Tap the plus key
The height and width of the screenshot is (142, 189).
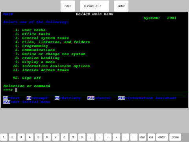117,137
